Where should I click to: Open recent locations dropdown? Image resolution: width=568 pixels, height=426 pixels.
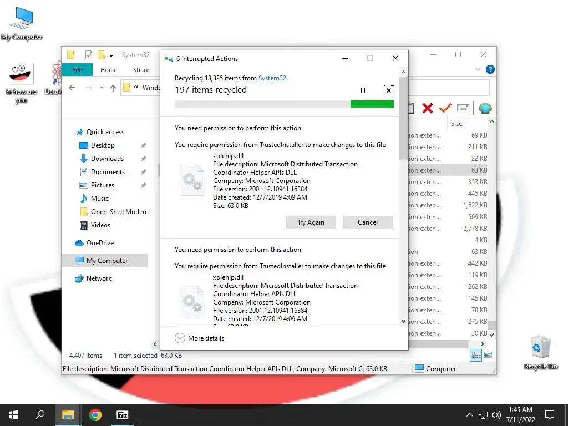tap(102, 88)
